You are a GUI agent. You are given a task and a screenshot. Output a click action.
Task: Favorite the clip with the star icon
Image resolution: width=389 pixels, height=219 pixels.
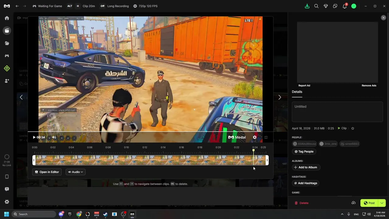pos(353,128)
